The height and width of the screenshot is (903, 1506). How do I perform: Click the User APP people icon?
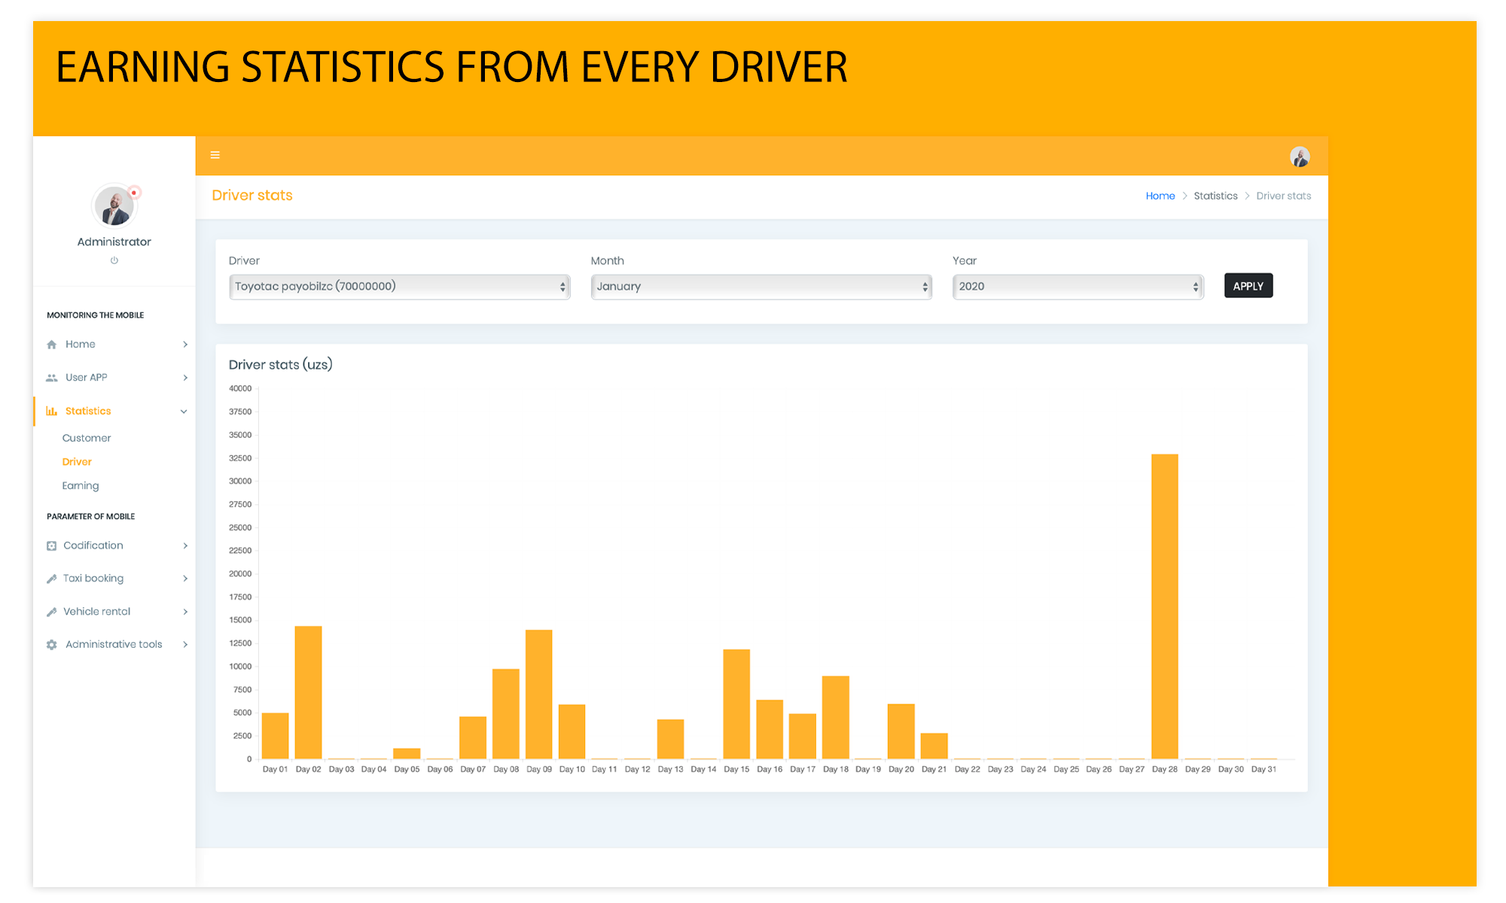(52, 378)
